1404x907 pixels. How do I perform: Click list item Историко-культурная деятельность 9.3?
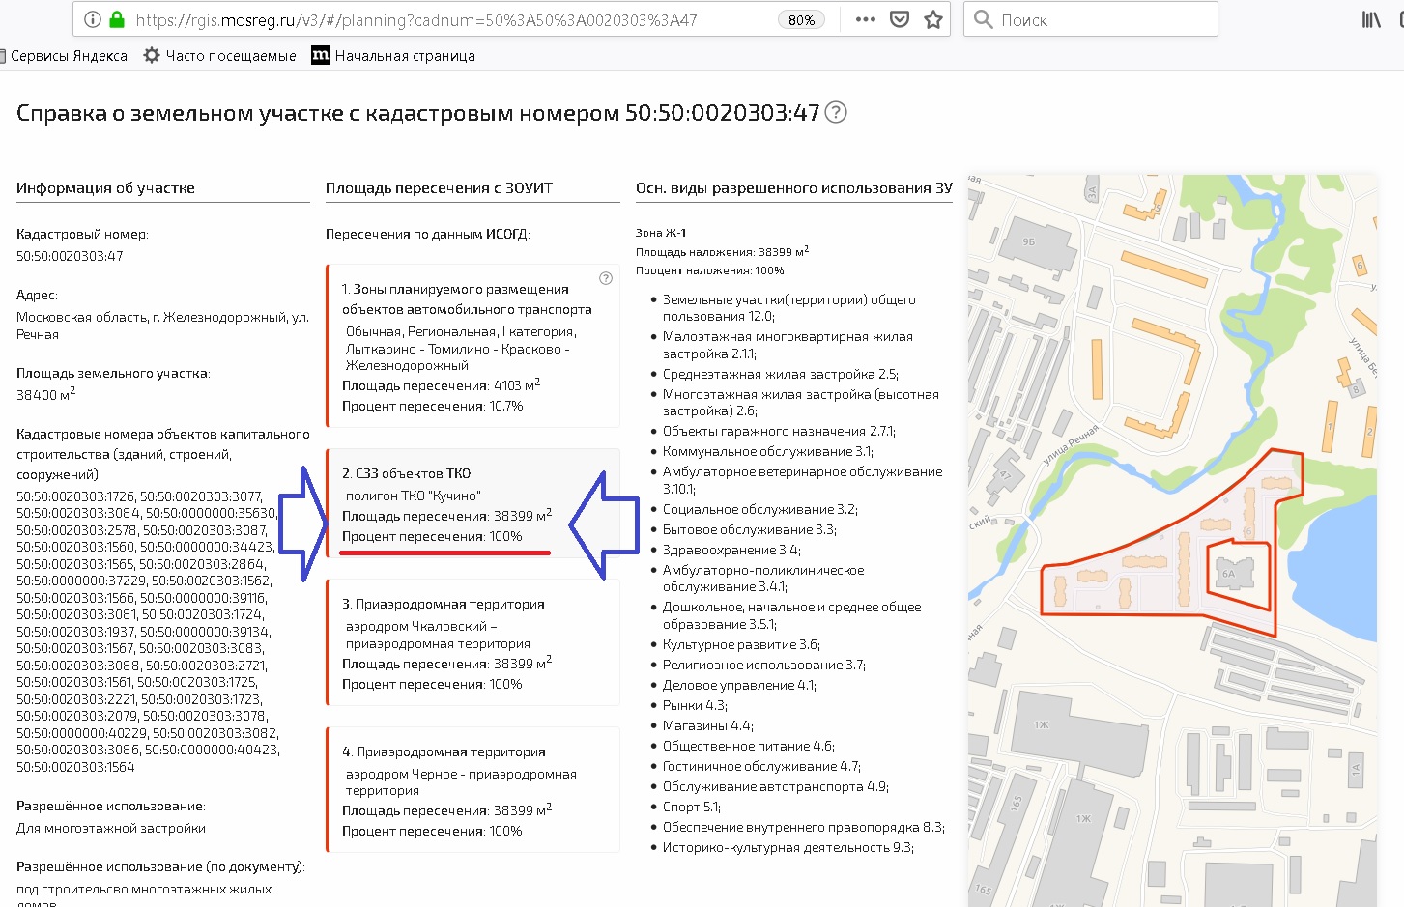788,847
